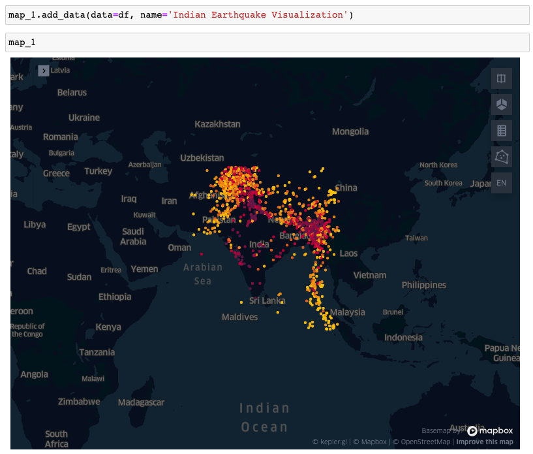Click the North Korea map label
Screen dimensions: 533x454
tap(438, 165)
